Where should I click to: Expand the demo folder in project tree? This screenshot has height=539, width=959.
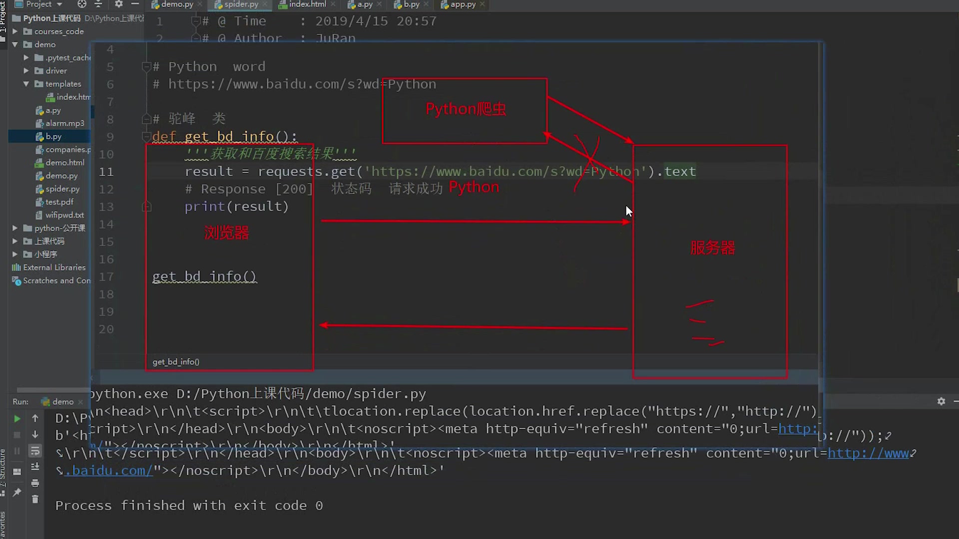[x=14, y=44]
